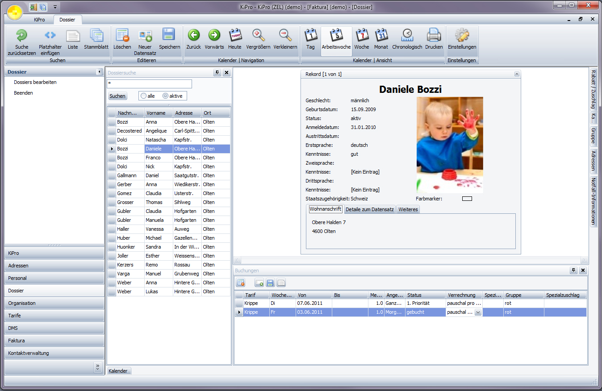Open the Verrechnung dropdown in selected booking
Screen dimensions: 602x391
coord(478,312)
